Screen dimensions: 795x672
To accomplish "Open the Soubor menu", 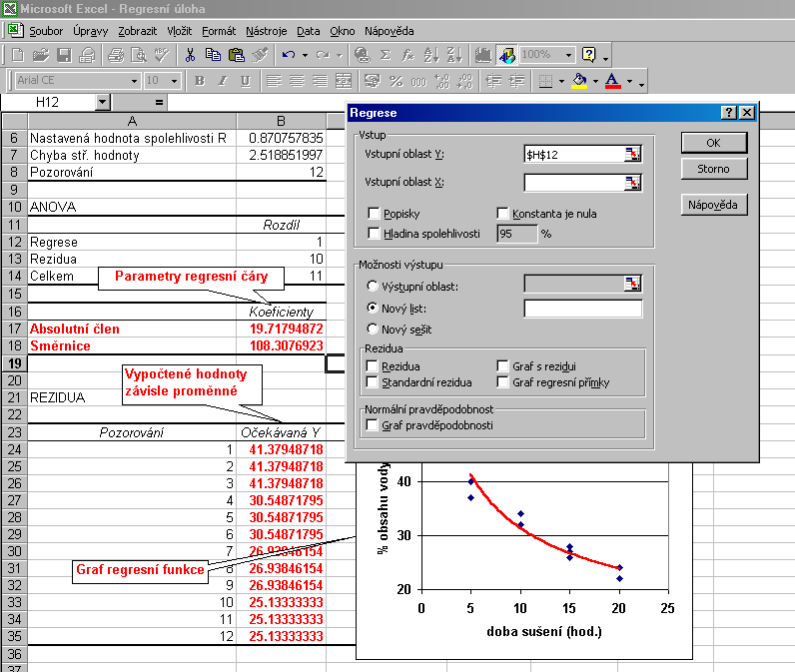I will point(46,31).
